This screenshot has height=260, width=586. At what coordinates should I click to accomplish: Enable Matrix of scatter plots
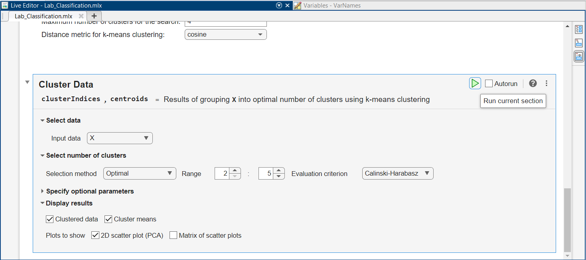point(173,235)
